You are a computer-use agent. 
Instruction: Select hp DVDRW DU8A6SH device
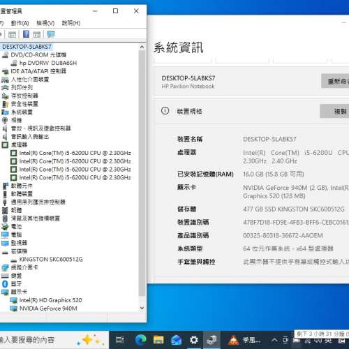pyautogui.click(x=48, y=63)
